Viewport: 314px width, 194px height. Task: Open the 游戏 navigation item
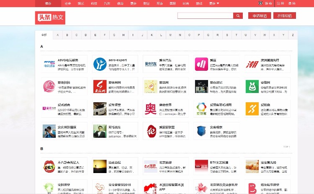coord(199,3)
